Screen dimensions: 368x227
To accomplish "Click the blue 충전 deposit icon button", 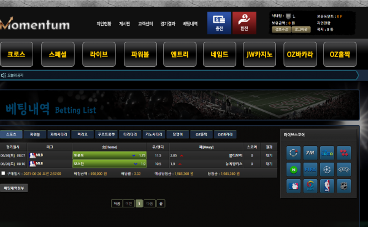I will [219, 23].
